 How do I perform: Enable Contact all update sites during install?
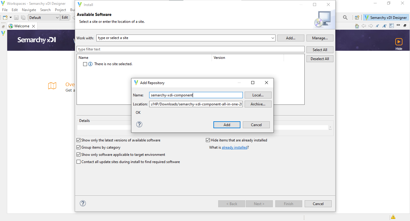click(x=78, y=162)
